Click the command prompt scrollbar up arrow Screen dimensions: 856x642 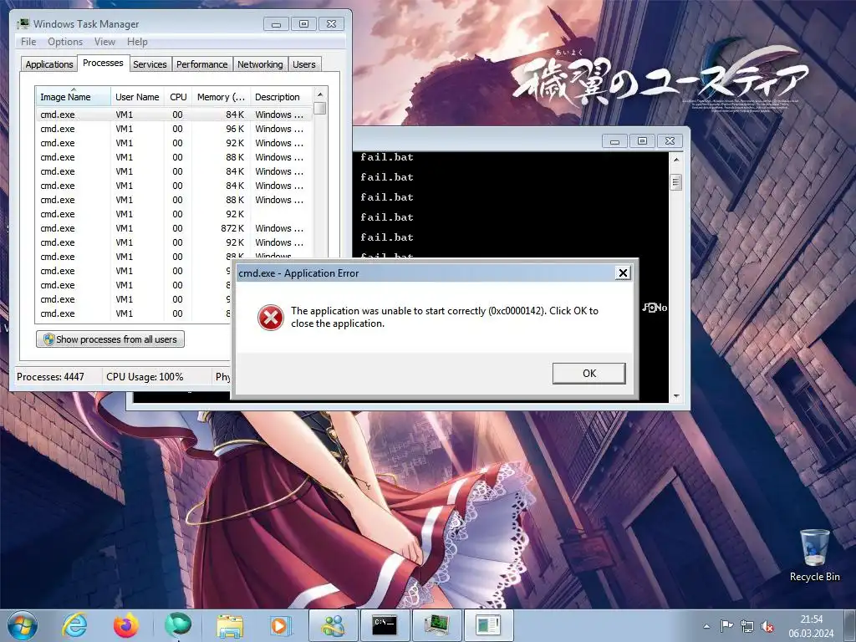pos(676,160)
